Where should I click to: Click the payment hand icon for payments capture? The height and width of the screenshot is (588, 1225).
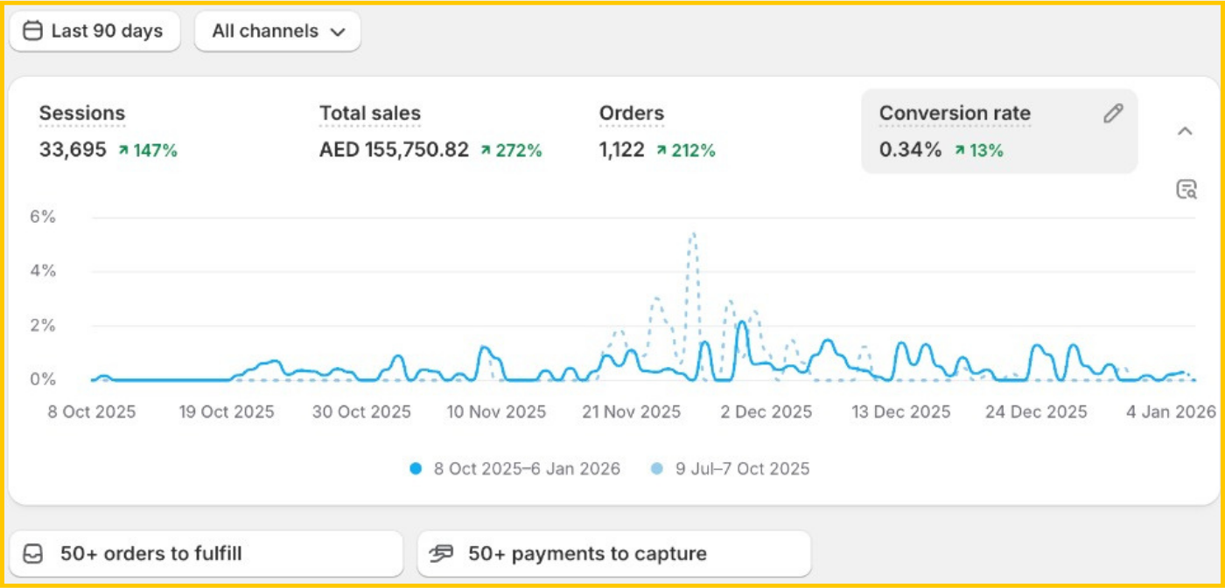[x=443, y=554]
